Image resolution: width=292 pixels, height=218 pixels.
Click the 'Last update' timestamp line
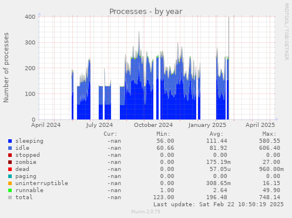219,204
